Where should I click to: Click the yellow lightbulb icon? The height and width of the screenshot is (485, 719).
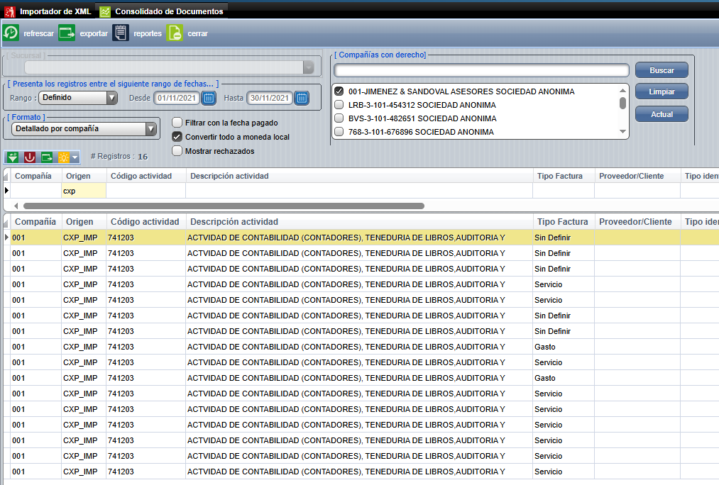[x=63, y=157]
